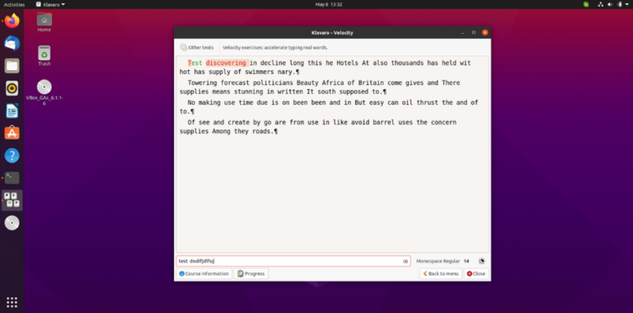
Task: Open Klavaro app menu in top bar
Action: [50, 4]
